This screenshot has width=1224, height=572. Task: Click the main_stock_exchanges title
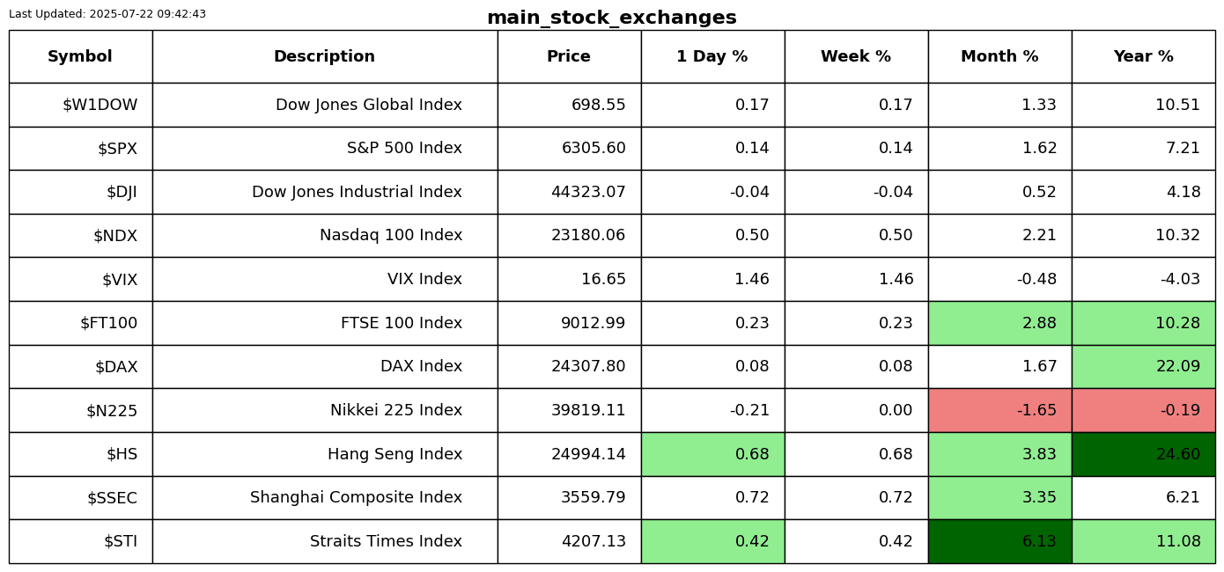tap(611, 18)
